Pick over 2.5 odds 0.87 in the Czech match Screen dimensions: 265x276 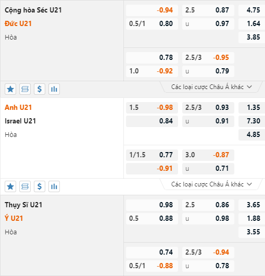tap(208, 10)
